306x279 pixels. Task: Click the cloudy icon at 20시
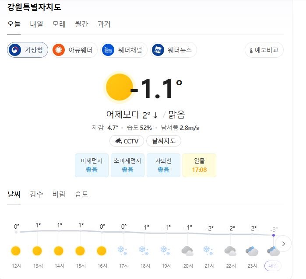(x=187, y=251)
